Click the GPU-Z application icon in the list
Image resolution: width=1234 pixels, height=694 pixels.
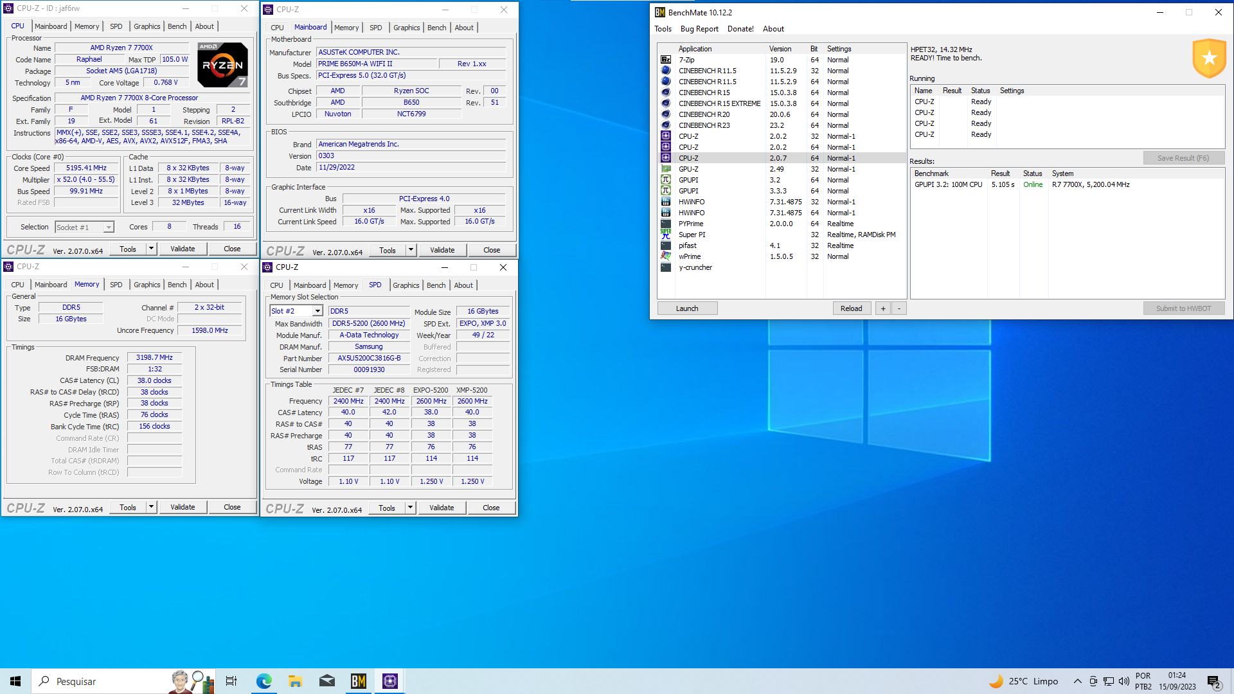click(666, 169)
